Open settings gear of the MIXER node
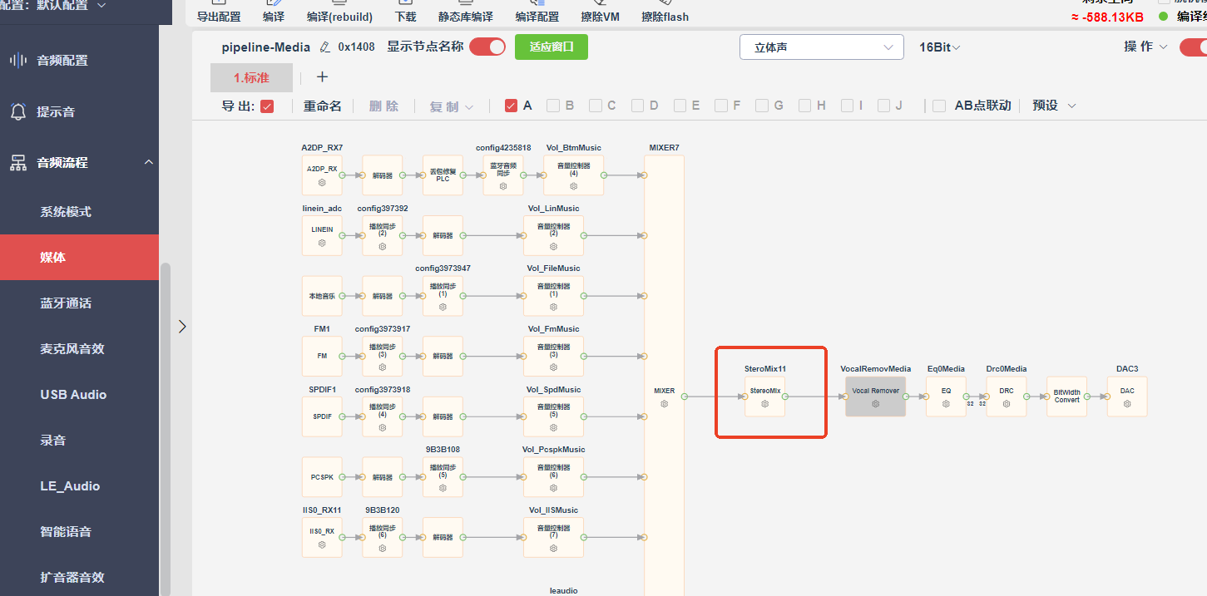Image resolution: width=1207 pixels, height=596 pixels. point(665,404)
